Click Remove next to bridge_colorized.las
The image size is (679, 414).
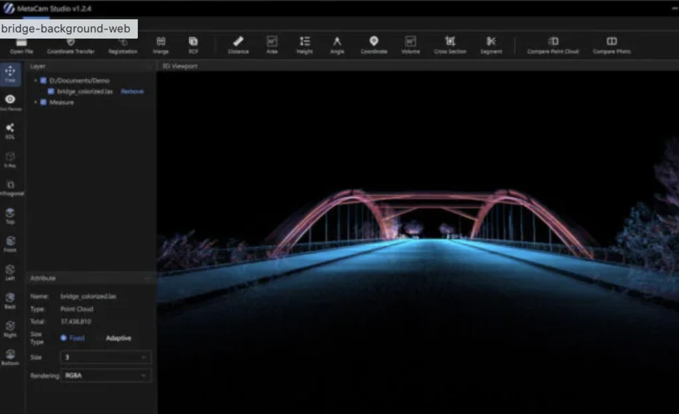(132, 92)
